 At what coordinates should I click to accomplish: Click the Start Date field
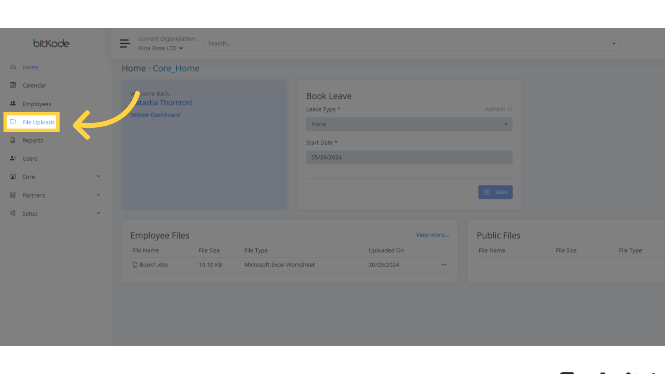[409, 157]
